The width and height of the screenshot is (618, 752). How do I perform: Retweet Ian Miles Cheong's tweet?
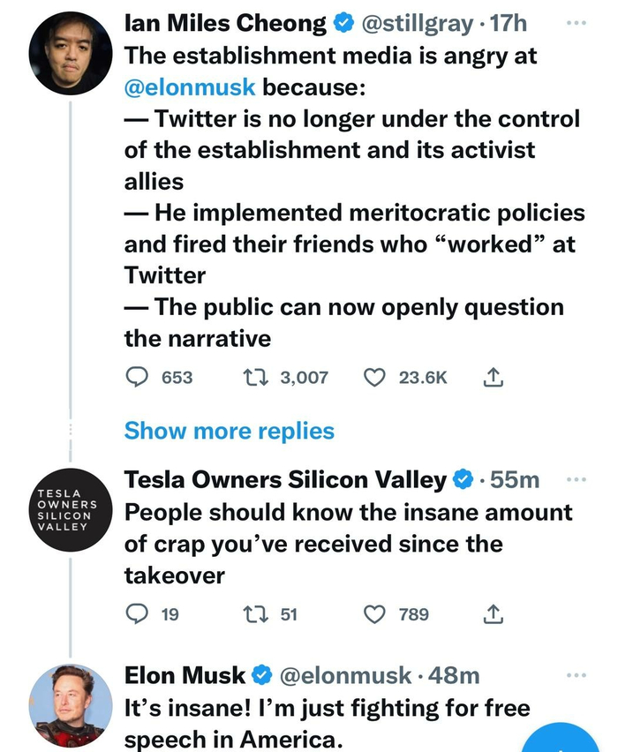[255, 377]
